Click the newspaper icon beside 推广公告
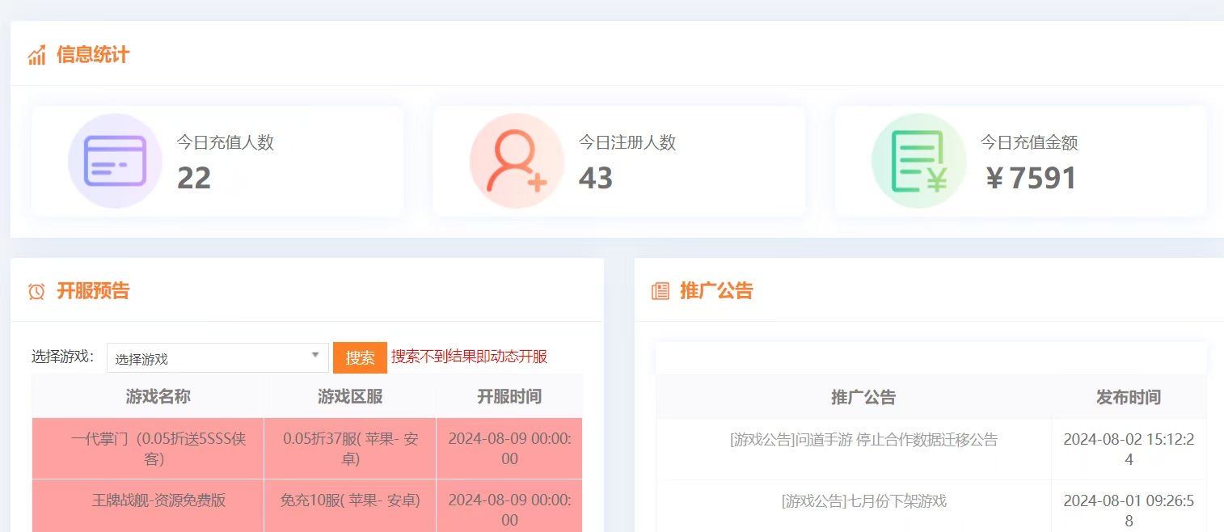The height and width of the screenshot is (532, 1224). click(661, 291)
